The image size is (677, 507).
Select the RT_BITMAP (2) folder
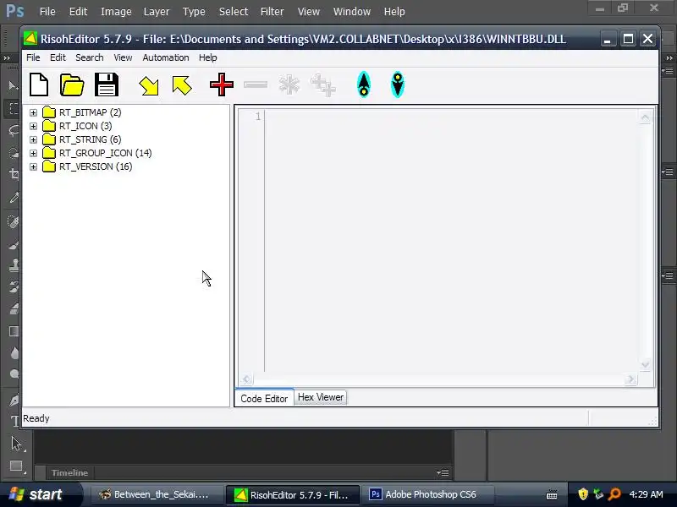pos(91,112)
